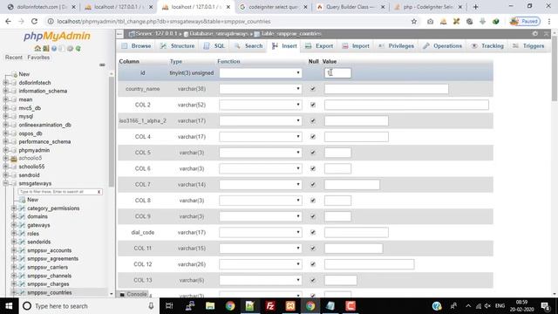Open Function dropdown for COL 13
The height and width of the screenshot is (314, 558).
click(x=261, y=280)
